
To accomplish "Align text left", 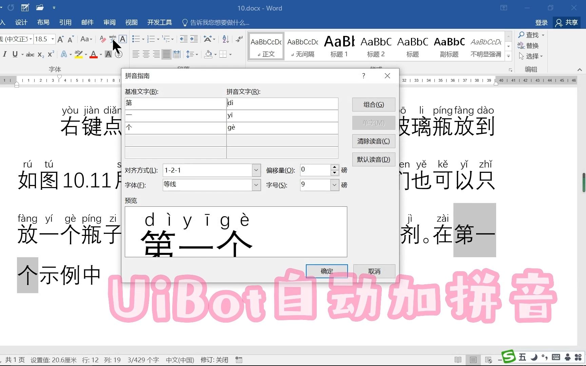I will 136,54.
